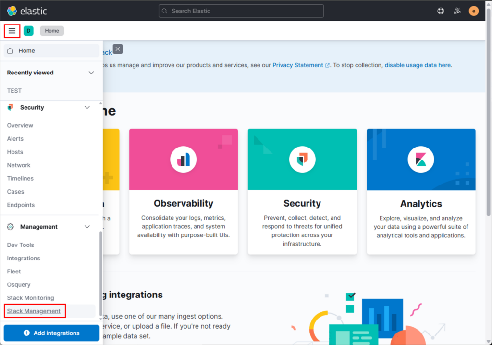Open Cases
This screenshot has height=345, width=492.
click(16, 192)
